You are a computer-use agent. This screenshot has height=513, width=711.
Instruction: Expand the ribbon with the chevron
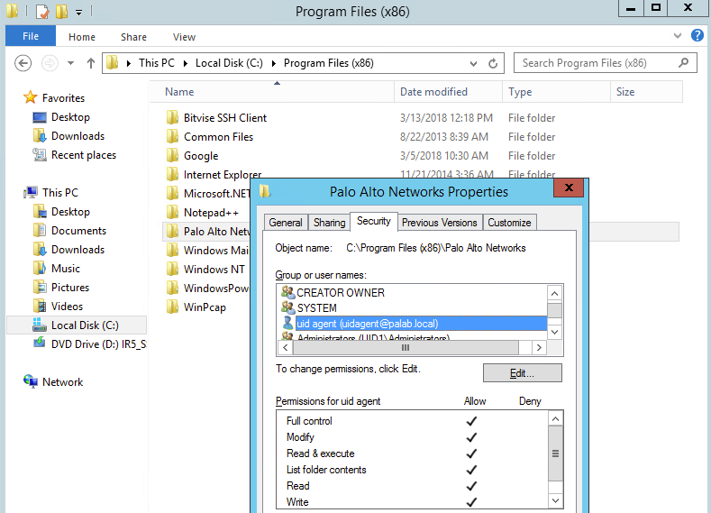click(678, 35)
